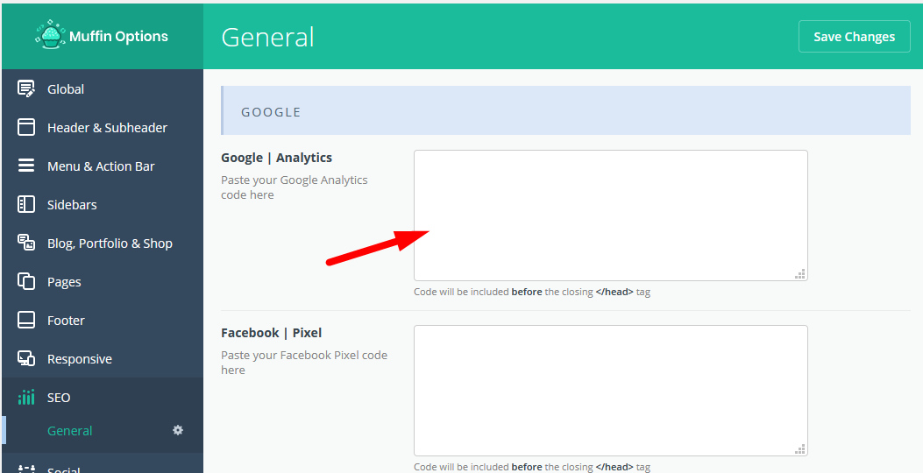Click the SEO bar-chart icon
Viewport: 923px width, 473px height.
pyautogui.click(x=26, y=397)
